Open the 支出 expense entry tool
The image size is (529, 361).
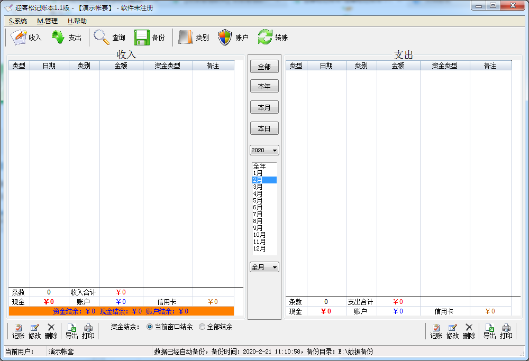tap(67, 38)
